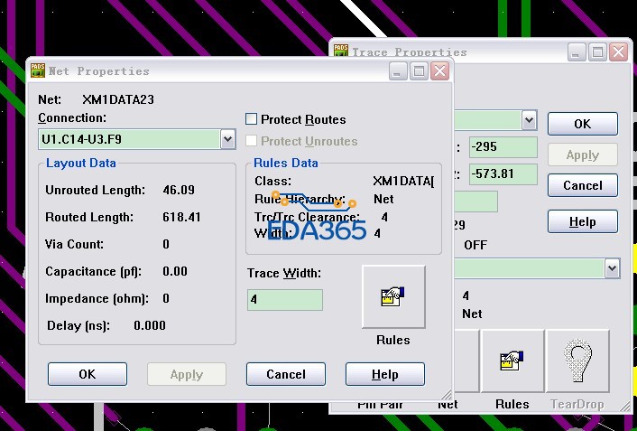Image resolution: width=637 pixels, height=431 pixels.
Task: Click the -295 coordinate field
Action: click(503, 147)
